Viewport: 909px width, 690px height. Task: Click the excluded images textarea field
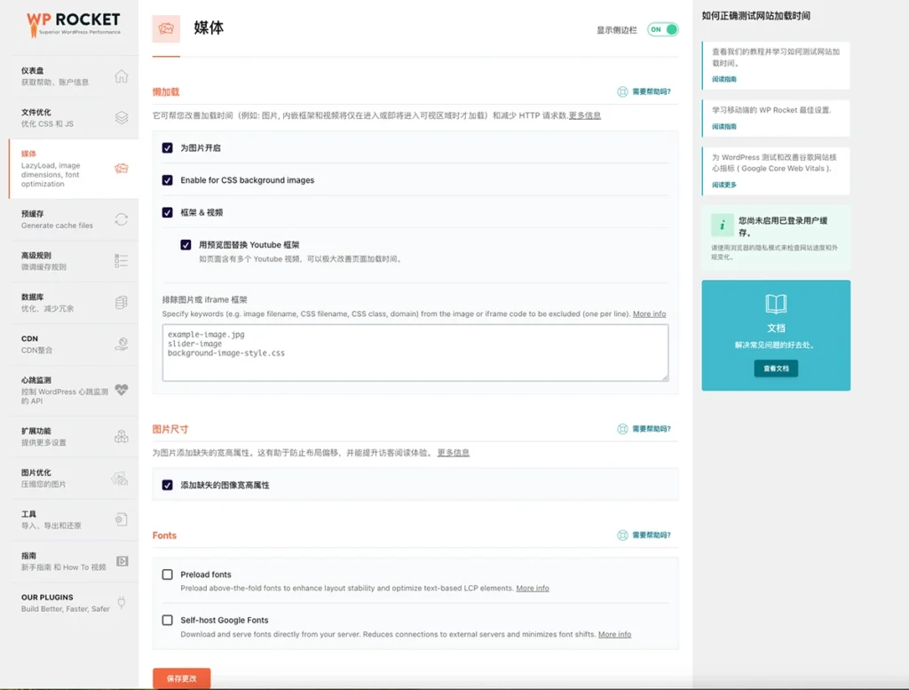click(x=415, y=353)
